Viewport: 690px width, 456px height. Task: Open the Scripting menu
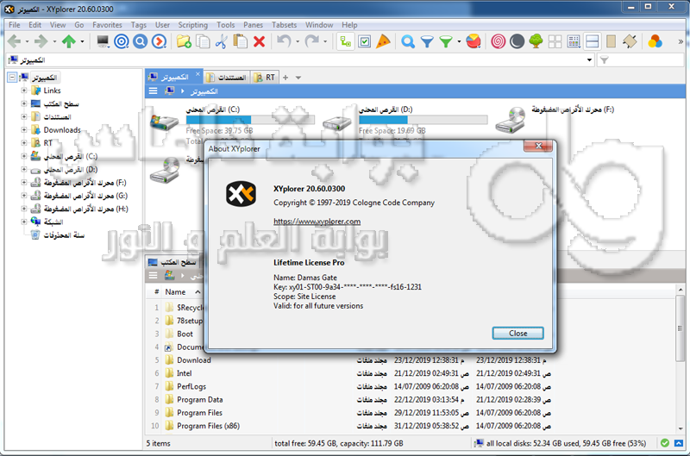pos(192,25)
